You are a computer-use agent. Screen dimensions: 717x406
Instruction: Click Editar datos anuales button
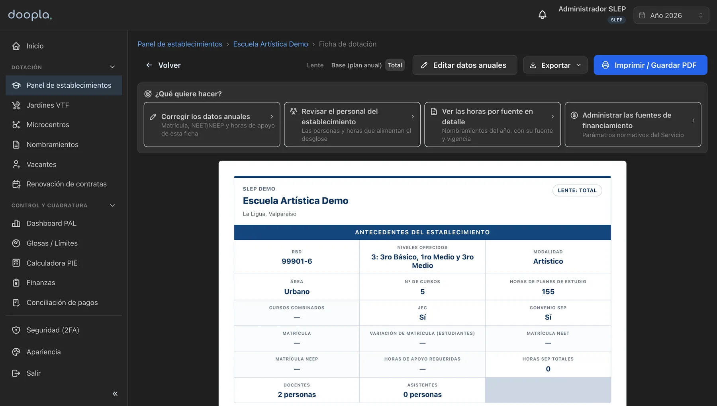click(x=464, y=65)
